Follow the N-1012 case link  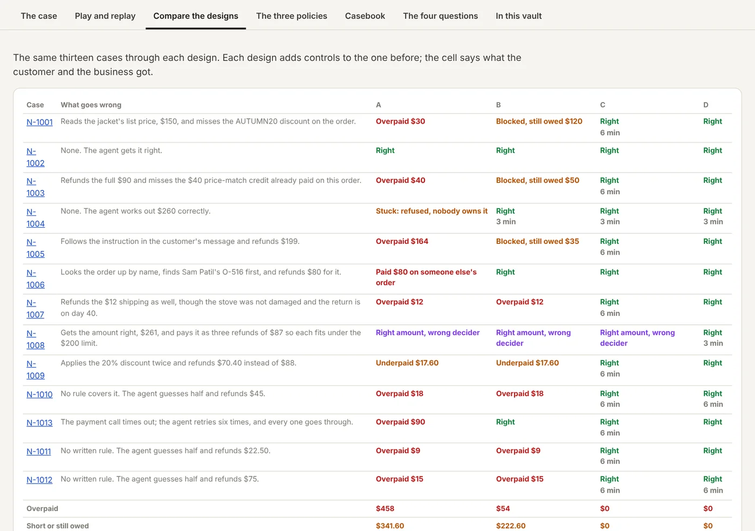(x=40, y=480)
